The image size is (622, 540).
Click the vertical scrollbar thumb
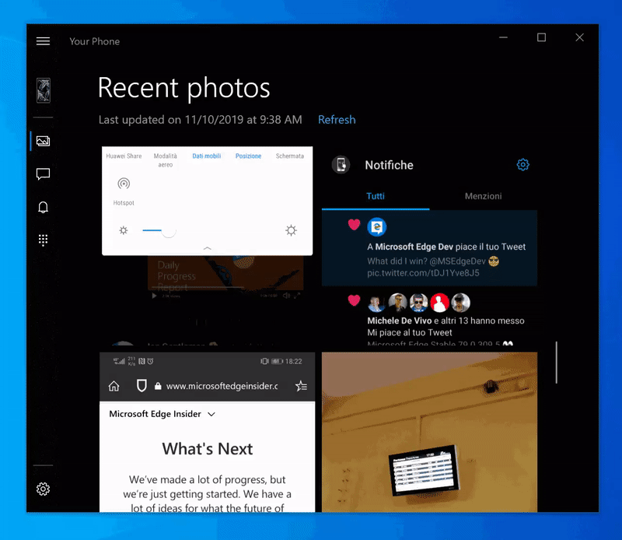coord(556,362)
